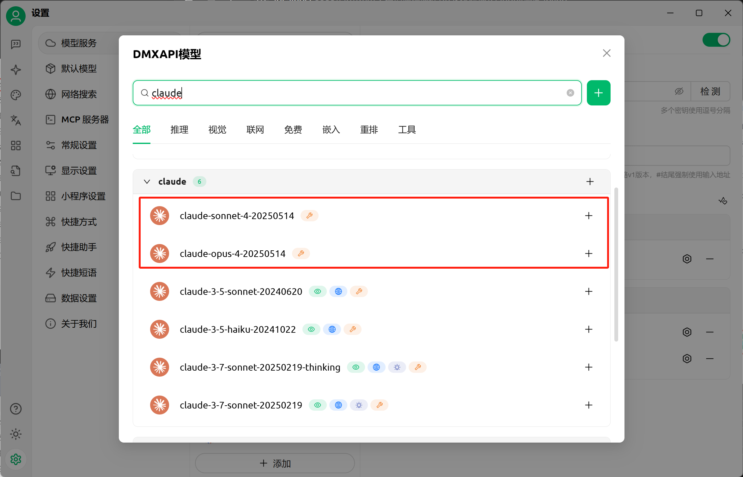Viewport: 743px width, 477px height.
Task: Clear the claude search text
Action: pos(570,93)
